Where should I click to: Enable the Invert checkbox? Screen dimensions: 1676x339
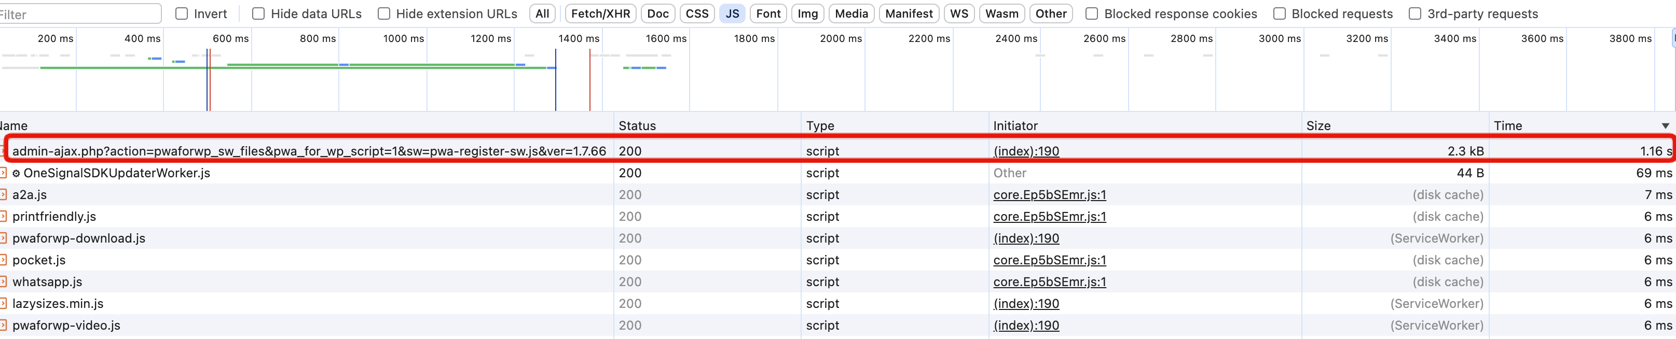click(182, 13)
